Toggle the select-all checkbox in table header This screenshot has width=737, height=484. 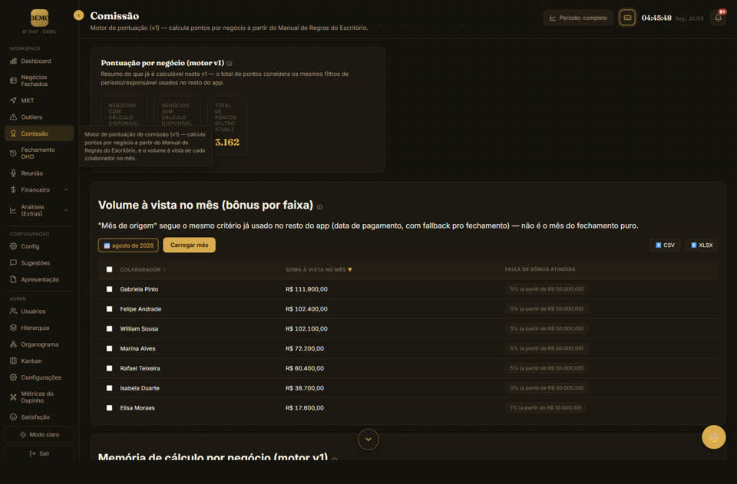tap(110, 269)
